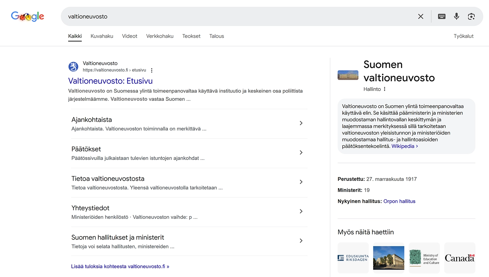The image size is (489, 277).
Task: Switch to the Kuvahaku tab
Action: tap(102, 36)
